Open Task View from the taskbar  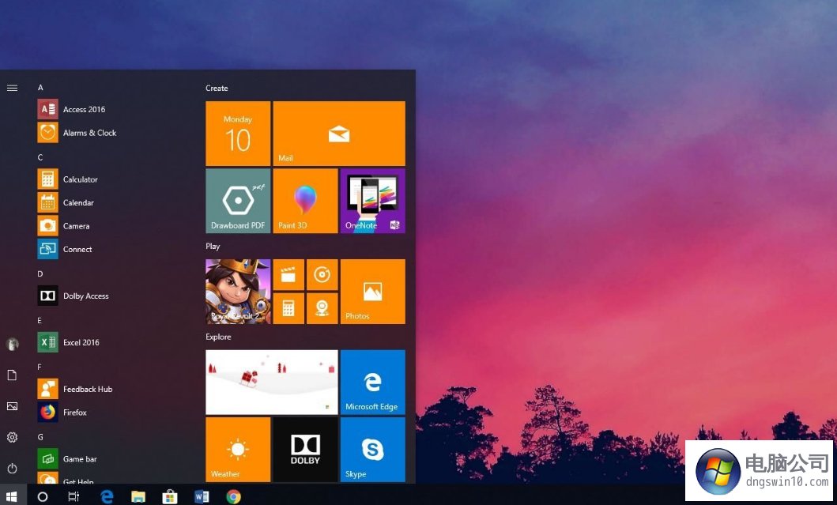[x=74, y=496]
